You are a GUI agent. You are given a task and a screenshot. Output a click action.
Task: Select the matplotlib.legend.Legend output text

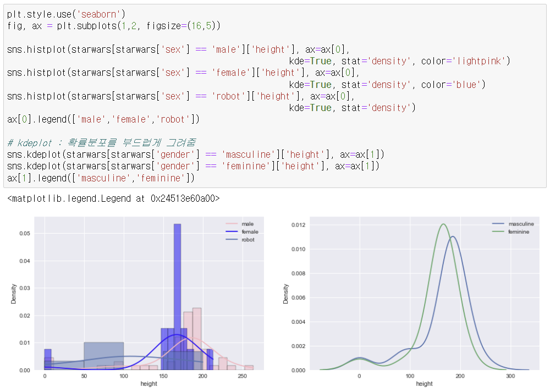pyautogui.click(x=113, y=199)
